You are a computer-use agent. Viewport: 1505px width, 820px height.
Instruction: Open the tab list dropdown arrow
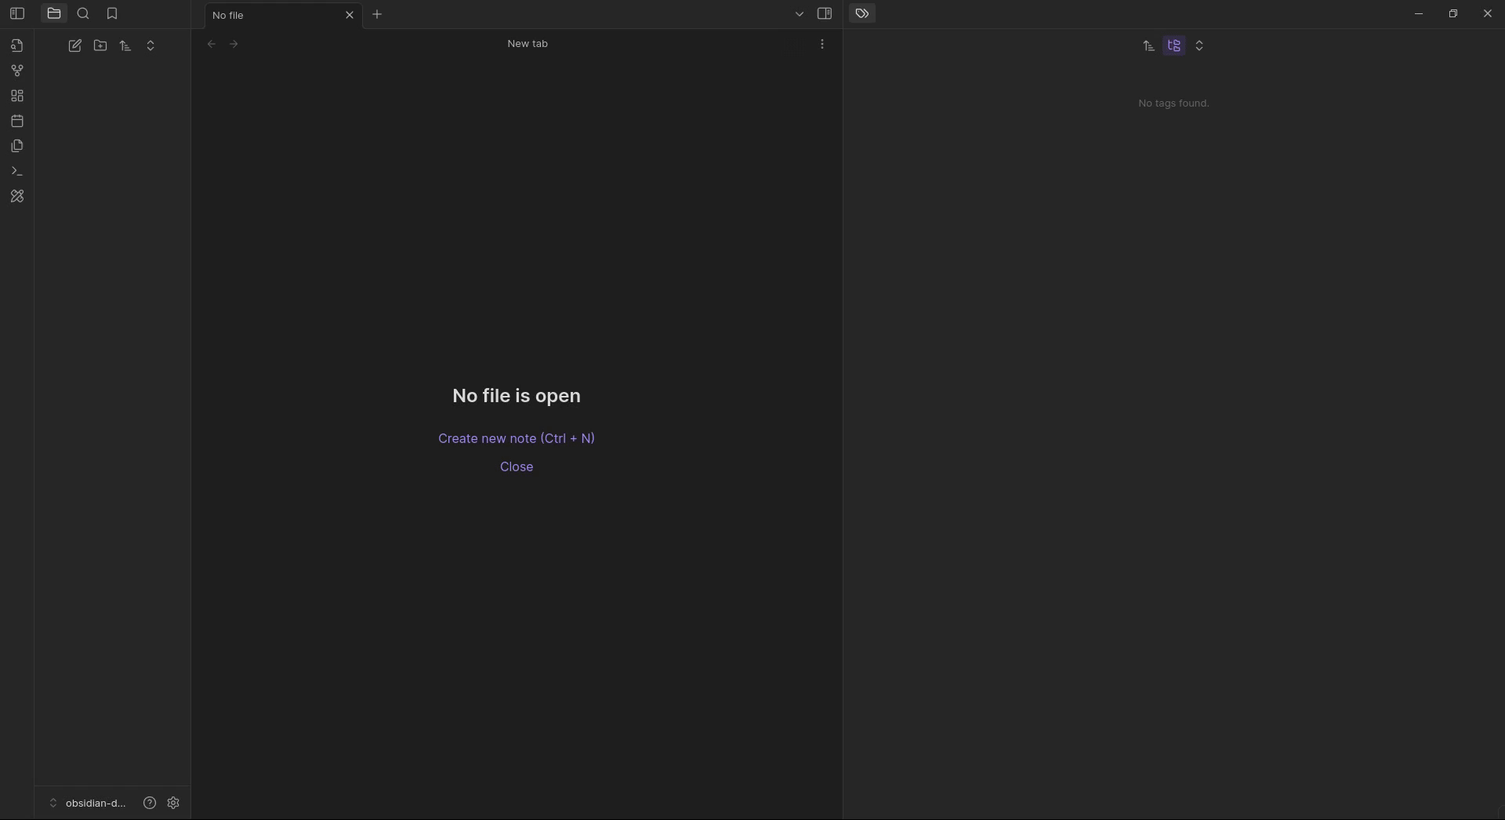pos(799,13)
